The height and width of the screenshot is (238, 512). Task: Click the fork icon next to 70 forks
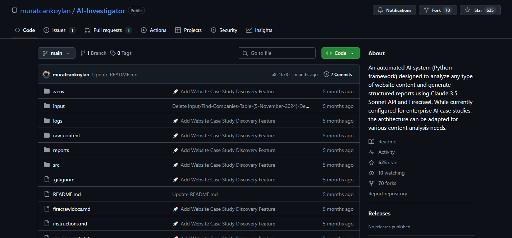click(x=371, y=184)
